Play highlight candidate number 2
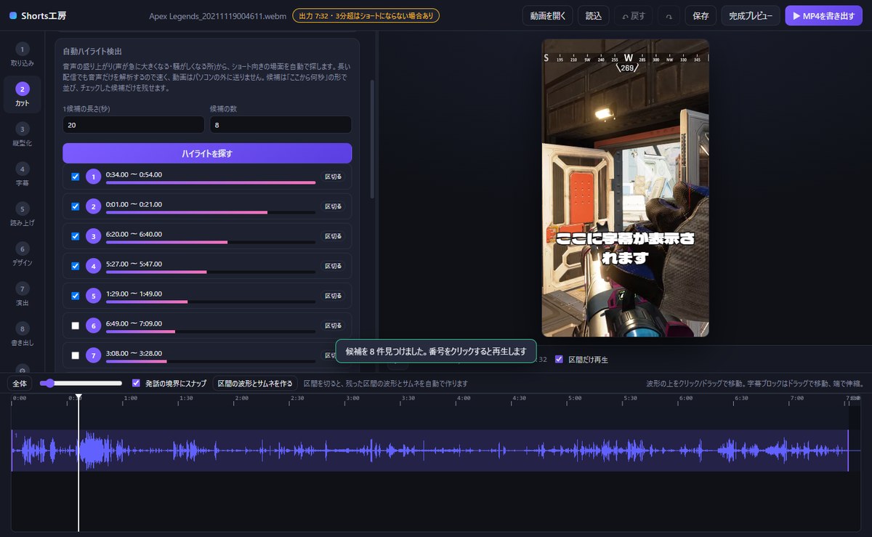Viewport: 872px width, 537px height. (x=93, y=206)
